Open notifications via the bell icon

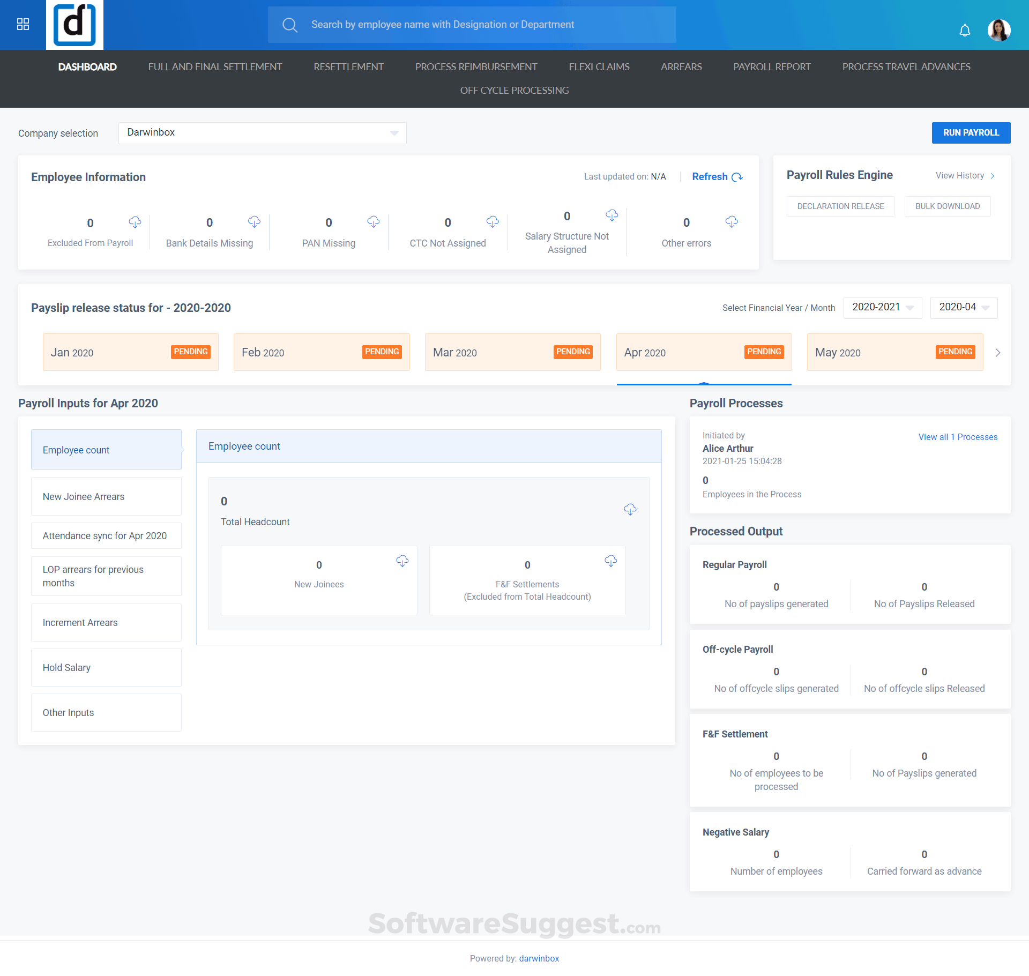click(x=965, y=31)
